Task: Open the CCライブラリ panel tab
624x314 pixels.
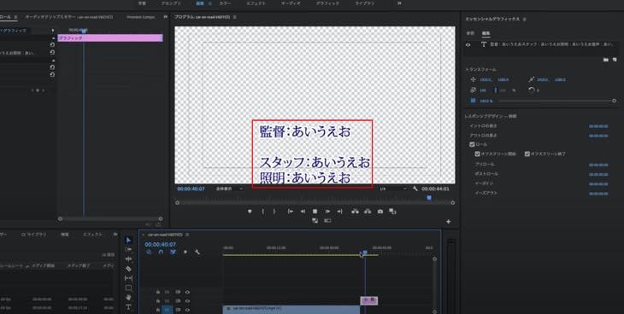Action: tap(34, 235)
